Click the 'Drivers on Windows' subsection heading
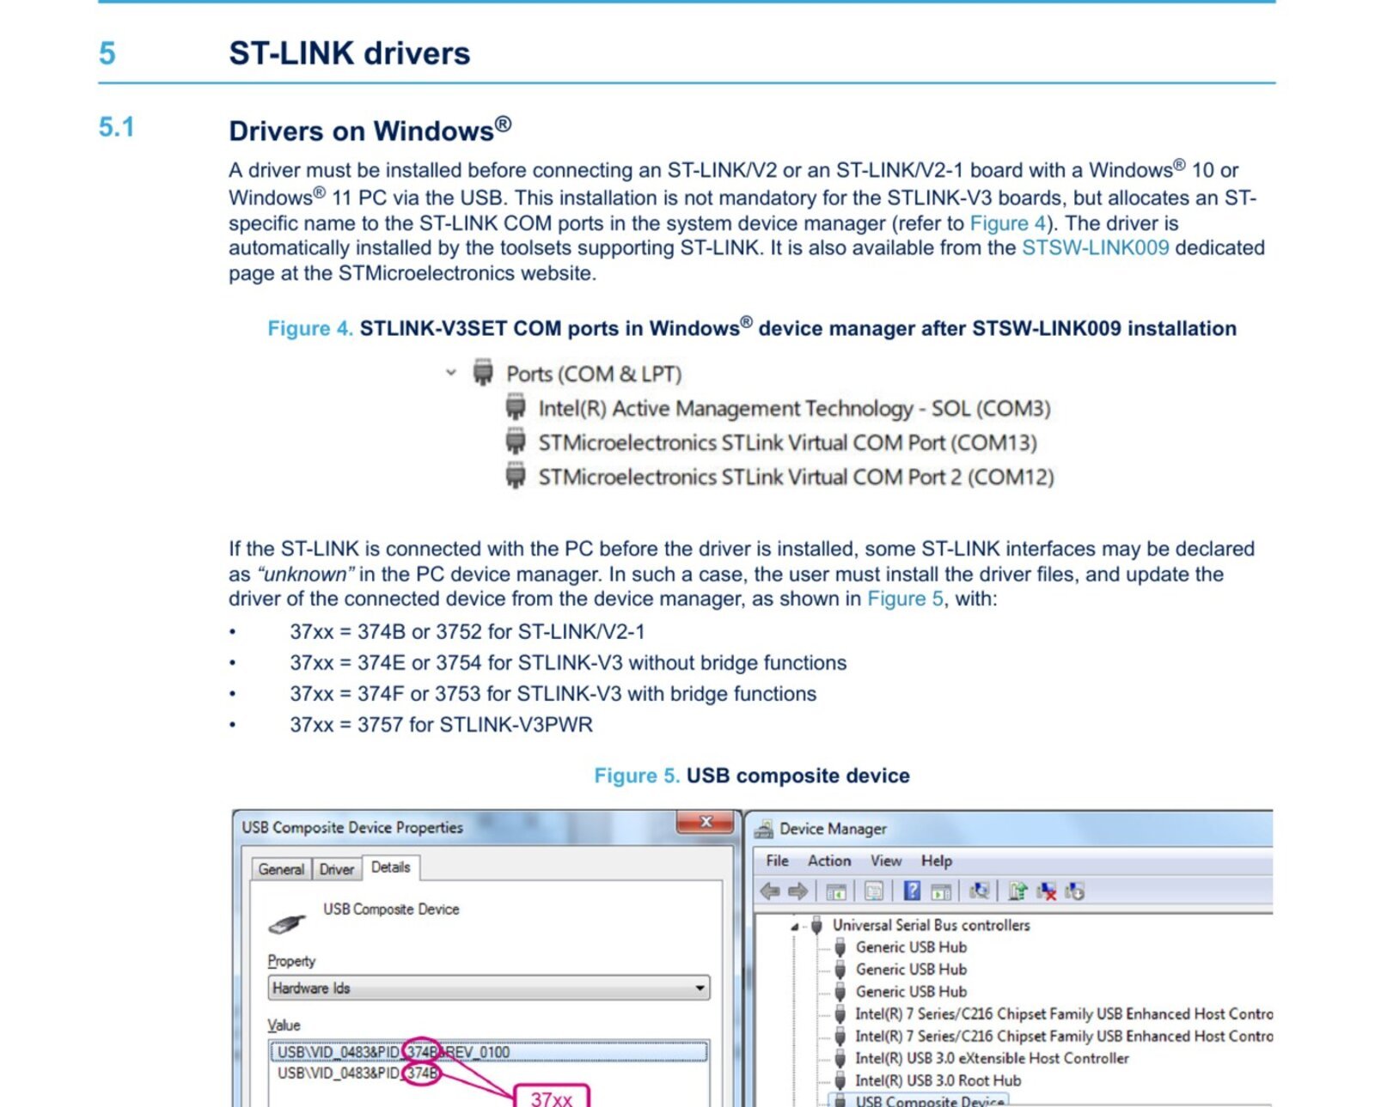Screen dimensions: 1375x1107 [x=370, y=130]
